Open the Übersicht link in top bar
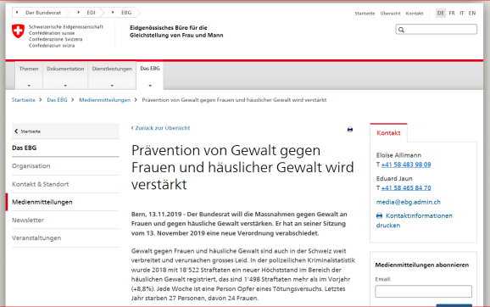 point(390,14)
